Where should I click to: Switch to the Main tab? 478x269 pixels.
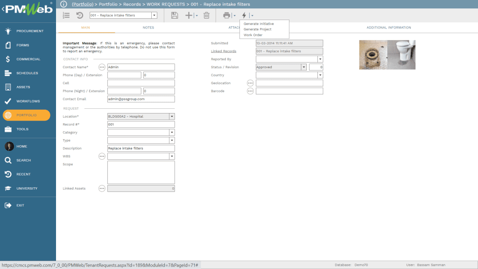[85, 28]
